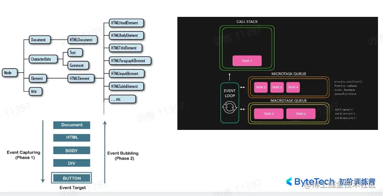Click the "Event Capturing (Phase 1)" label
The width and height of the screenshot is (383, 196).
pos(24,155)
